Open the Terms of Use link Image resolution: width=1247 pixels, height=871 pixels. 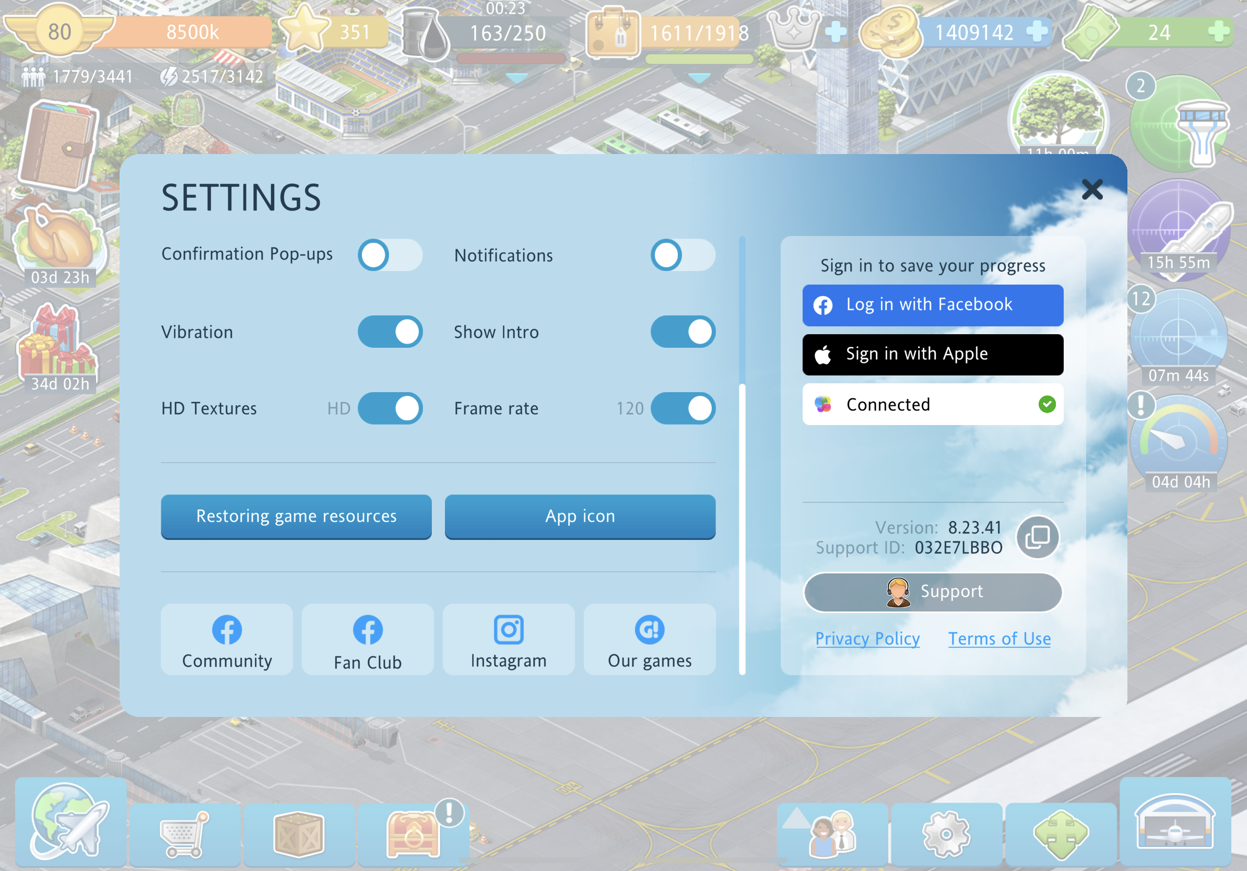point(999,639)
